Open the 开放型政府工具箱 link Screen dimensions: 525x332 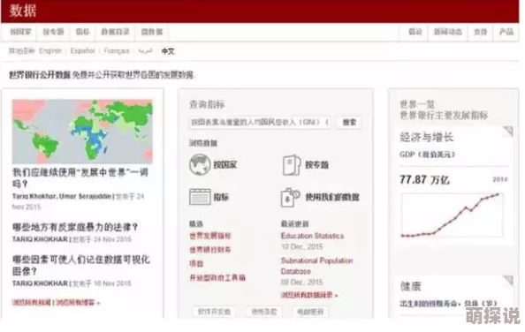coord(217,277)
